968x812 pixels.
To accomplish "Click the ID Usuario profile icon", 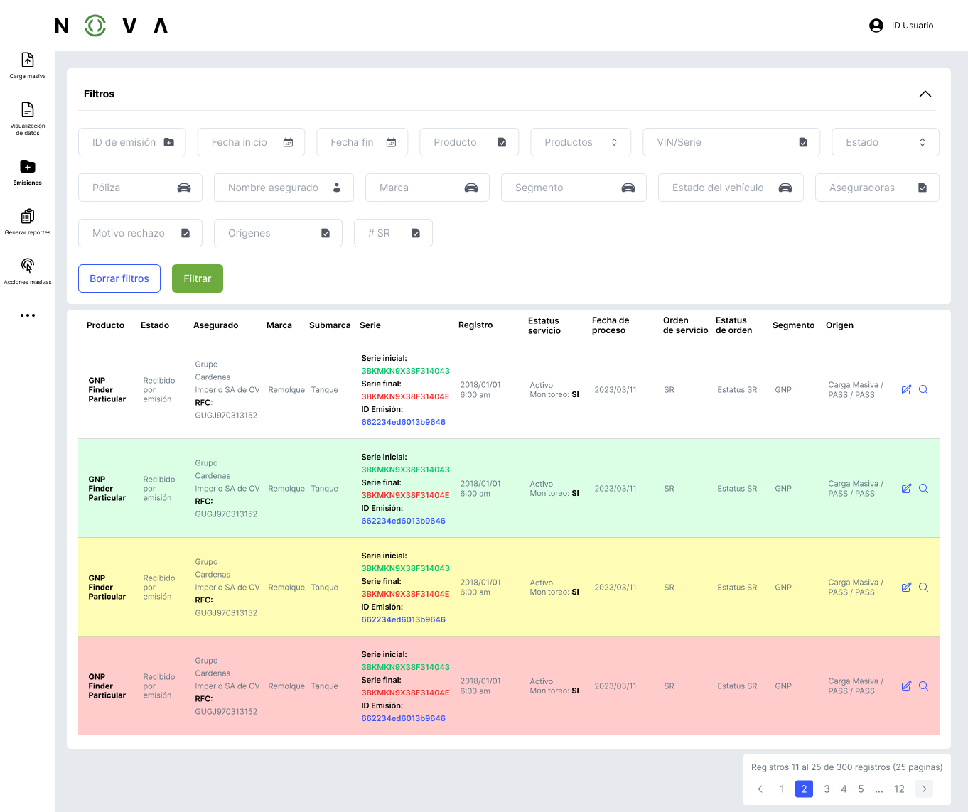I will 876,26.
